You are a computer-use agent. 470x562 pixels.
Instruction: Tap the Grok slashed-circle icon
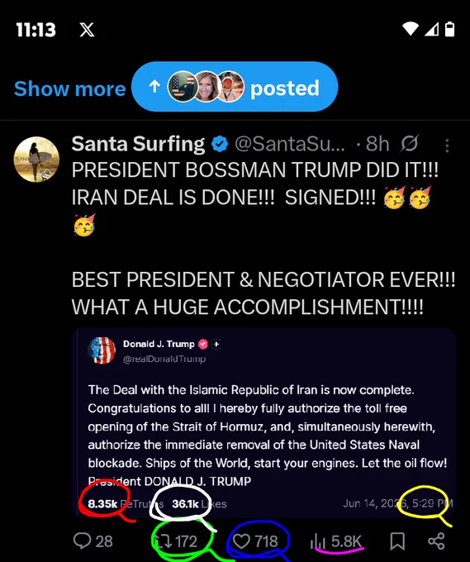pos(409,144)
